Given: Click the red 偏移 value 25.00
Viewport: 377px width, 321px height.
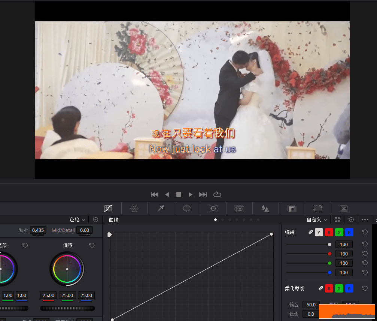Looking at the screenshot, I should pyautogui.click(x=48, y=295).
